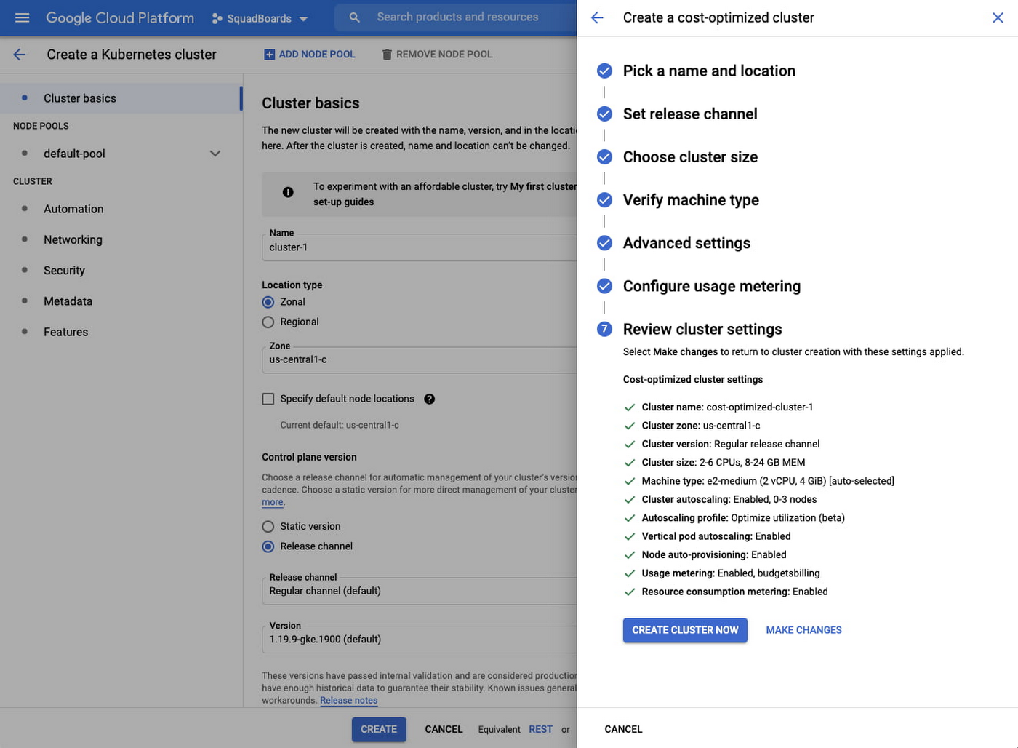Open Advanced settings step
Image resolution: width=1018 pixels, height=748 pixels.
coord(686,242)
